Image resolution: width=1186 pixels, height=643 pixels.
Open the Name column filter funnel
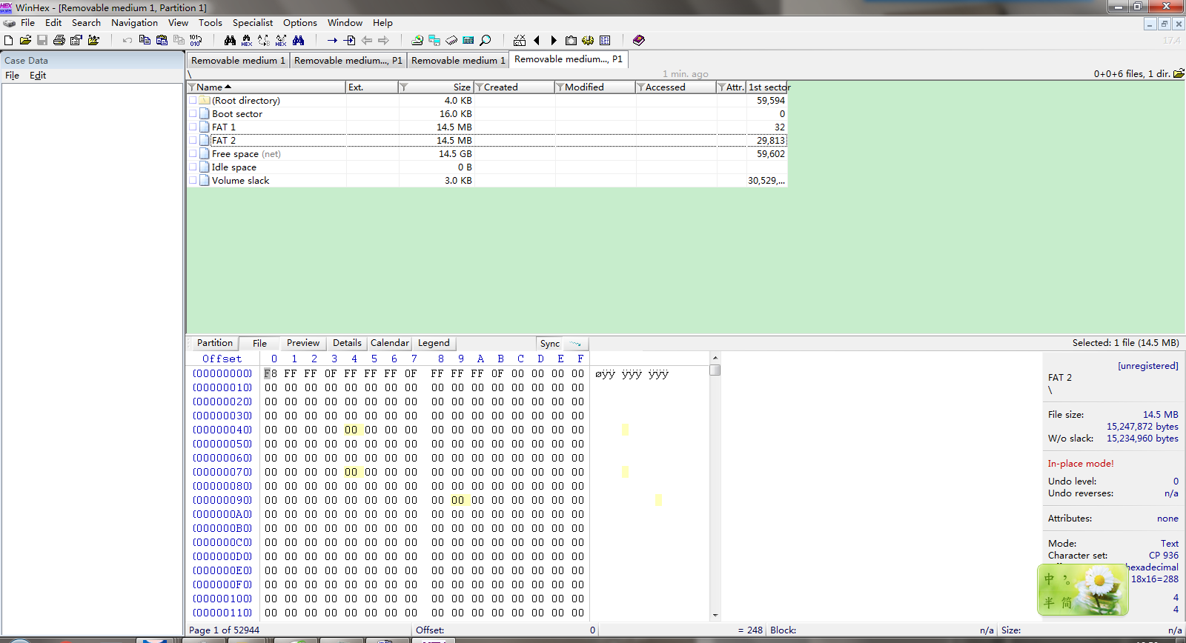point(192,87)
